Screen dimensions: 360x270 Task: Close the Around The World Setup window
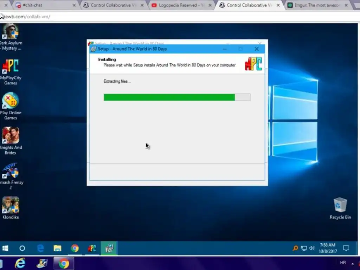click(256, 49)
